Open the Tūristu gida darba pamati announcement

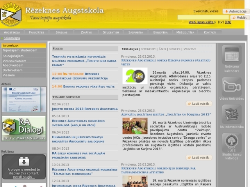coord(84,61)
